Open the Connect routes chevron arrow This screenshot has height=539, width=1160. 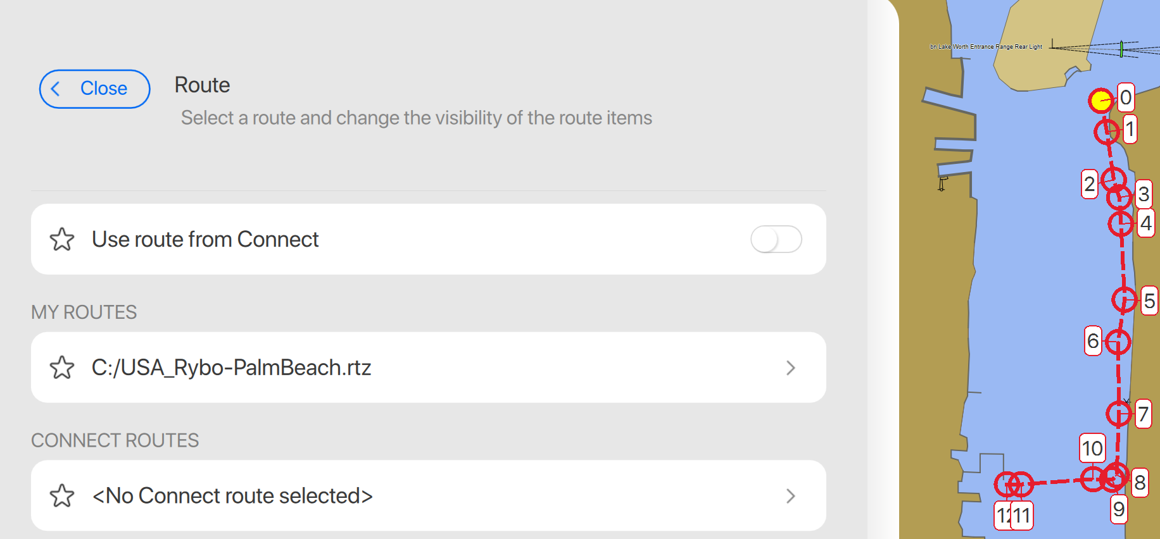coord(790,495)
